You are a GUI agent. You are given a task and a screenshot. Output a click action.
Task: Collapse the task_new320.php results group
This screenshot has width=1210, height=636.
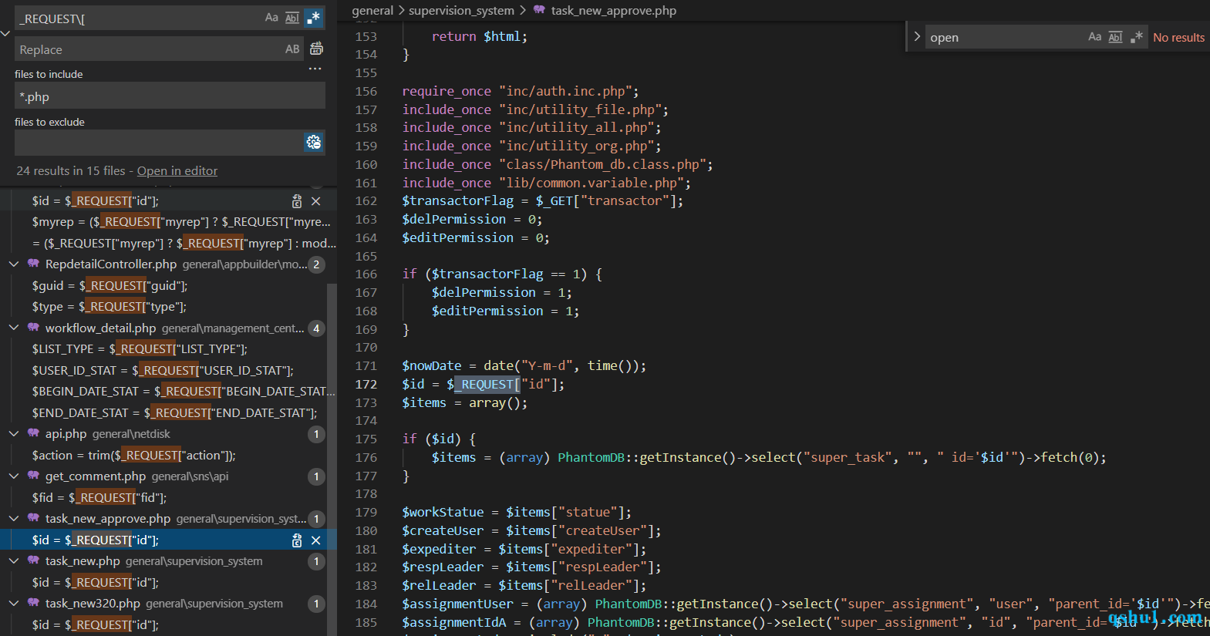[x=14, y=603]
